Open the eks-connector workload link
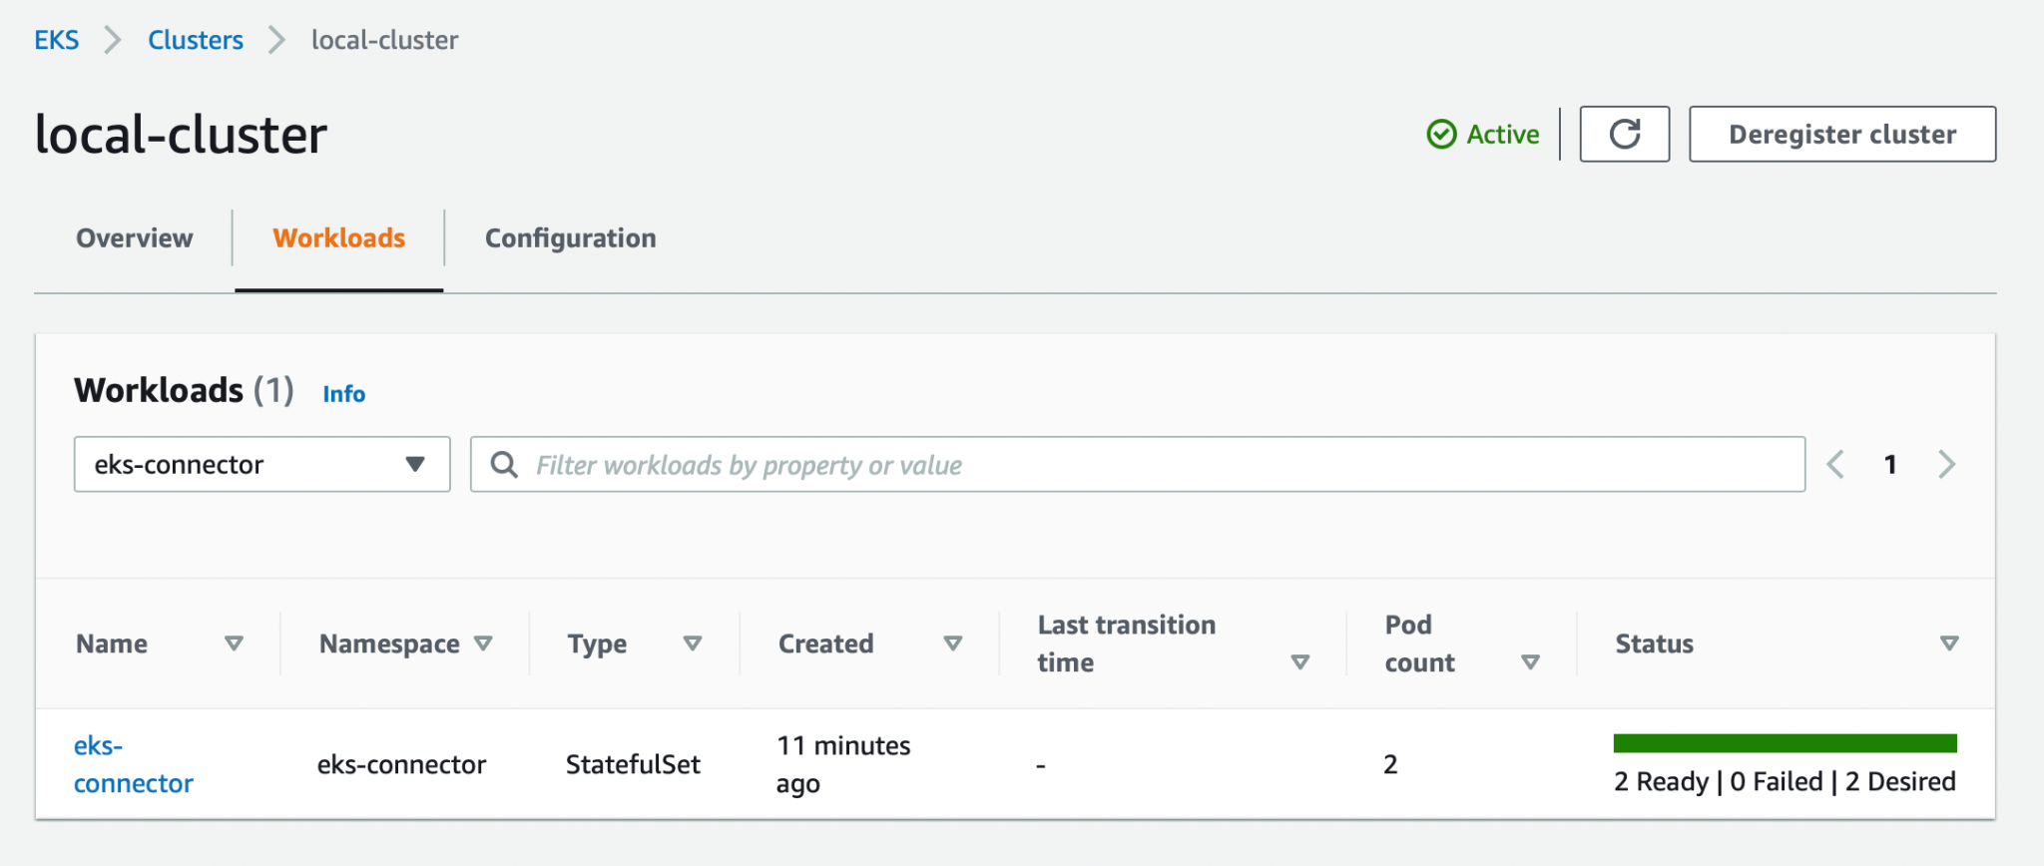This screenshot has width=2044, height=866. point(132,764)
